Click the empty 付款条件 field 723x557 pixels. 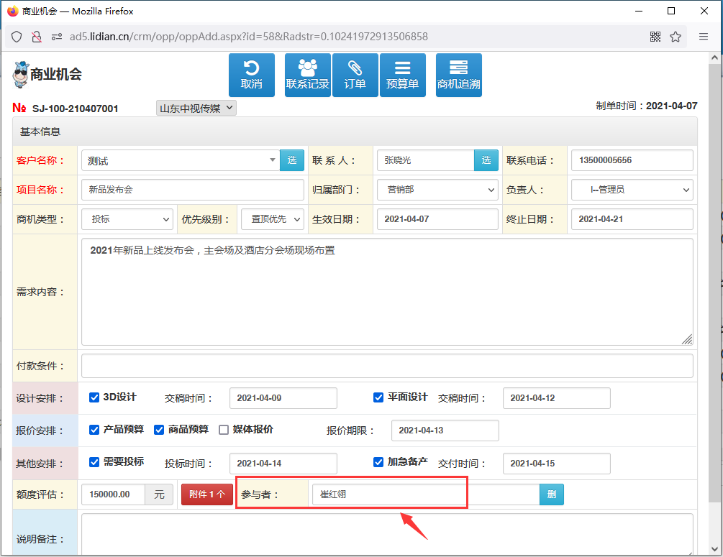[x=387, y=366]
